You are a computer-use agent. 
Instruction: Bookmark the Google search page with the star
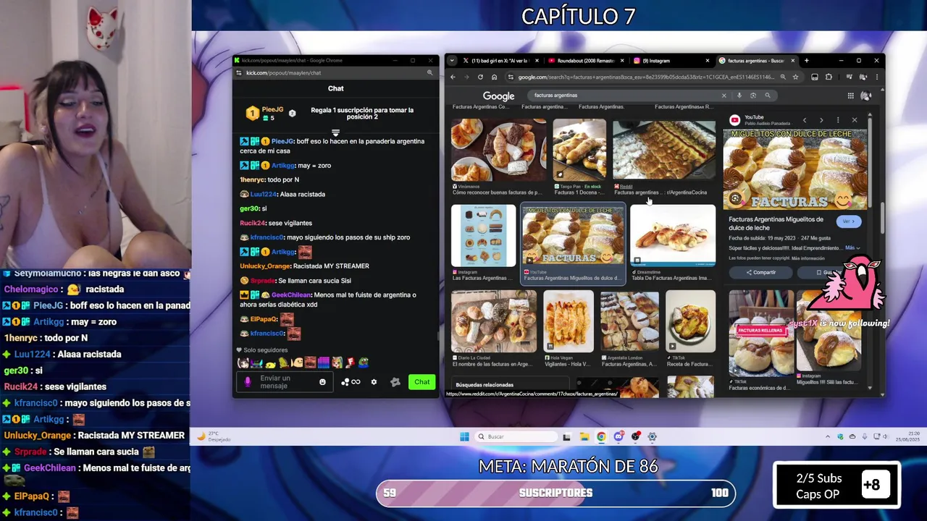tap(795, 77)
